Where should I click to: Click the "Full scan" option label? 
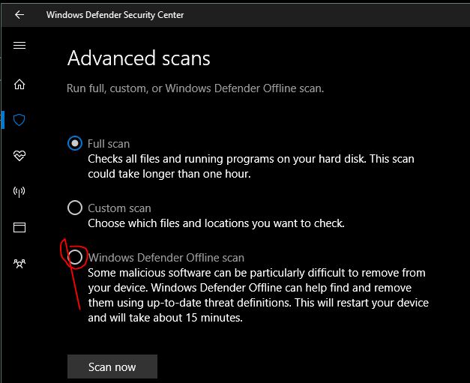(x=109, y=143)
